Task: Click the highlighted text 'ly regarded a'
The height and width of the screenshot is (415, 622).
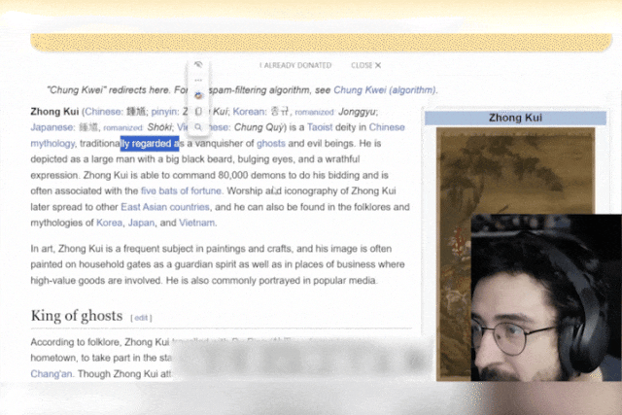Action: 150,143
